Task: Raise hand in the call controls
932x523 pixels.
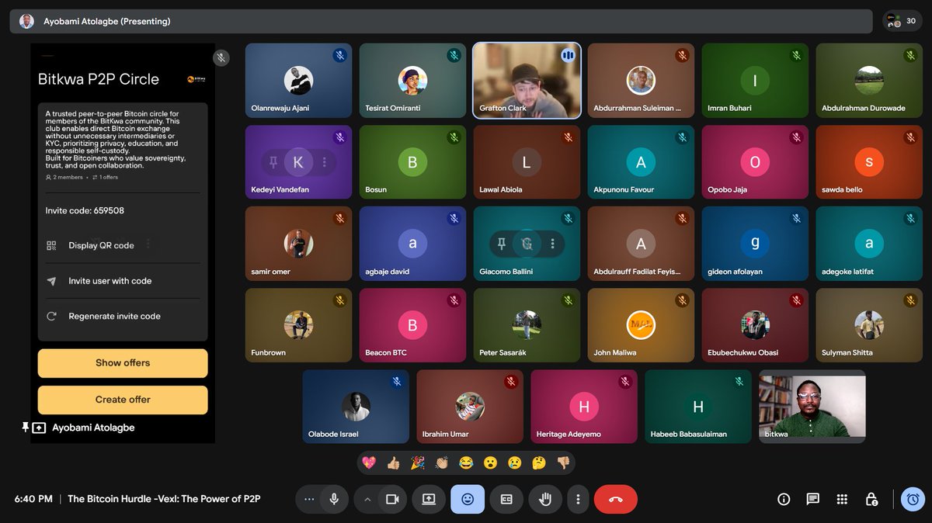Action: coord(545,500)
